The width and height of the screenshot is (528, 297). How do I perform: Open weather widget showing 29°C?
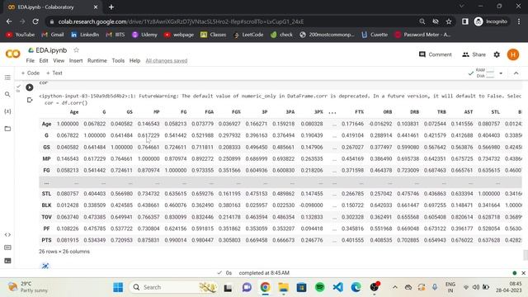28,287
